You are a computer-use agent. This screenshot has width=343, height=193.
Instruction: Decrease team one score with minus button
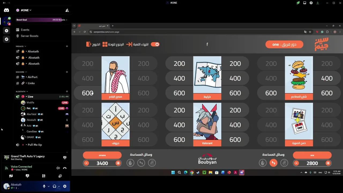coord(296,163)
